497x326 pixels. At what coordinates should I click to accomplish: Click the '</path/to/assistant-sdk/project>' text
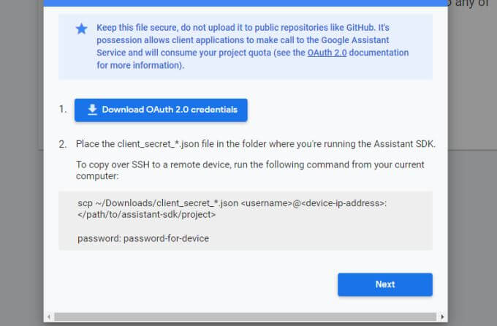(x=147, y=215)
